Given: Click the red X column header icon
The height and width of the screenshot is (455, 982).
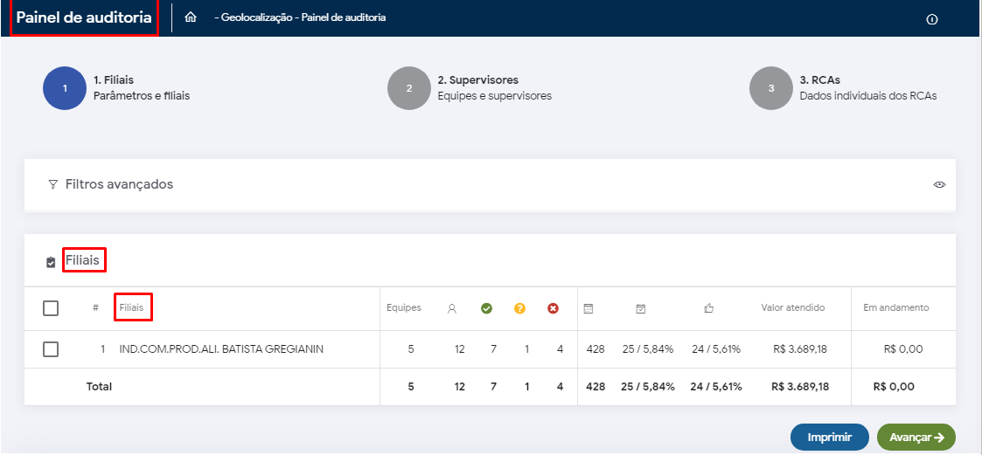Looking at the screenshot, I should click(x=553, y=308).
